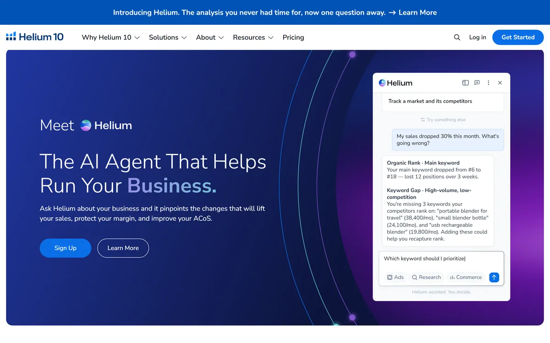Click the Organic Rank · Main keyword heading
The width and height of the screenshot is (550, 343).
click(423, 163)
